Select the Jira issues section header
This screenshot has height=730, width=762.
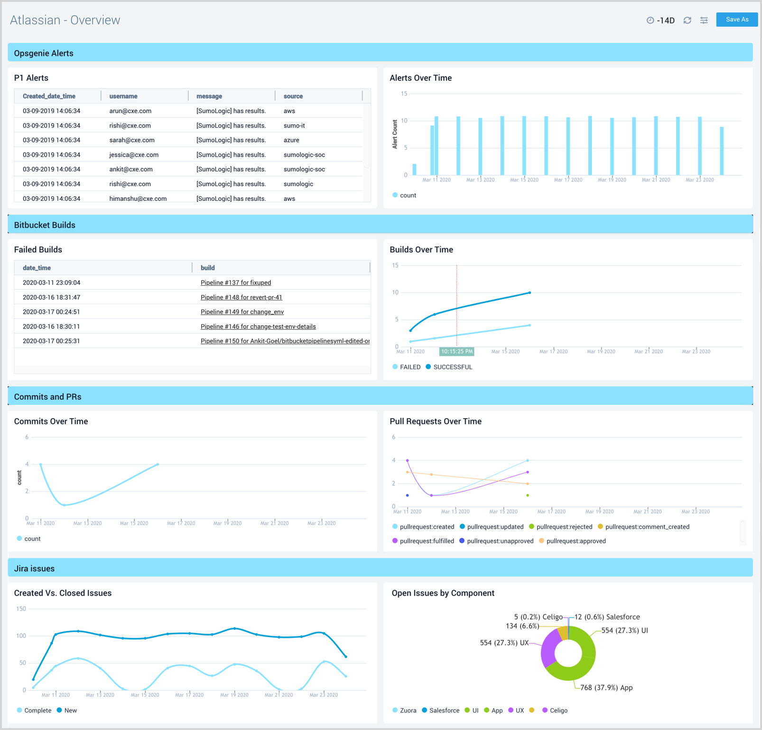click(380, 568)
